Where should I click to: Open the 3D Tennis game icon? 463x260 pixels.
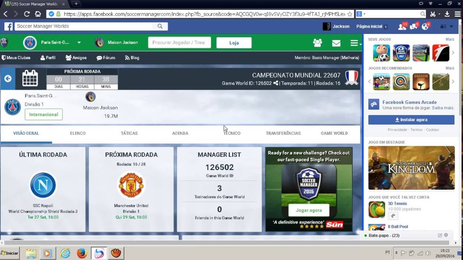[x=377, y=210]
